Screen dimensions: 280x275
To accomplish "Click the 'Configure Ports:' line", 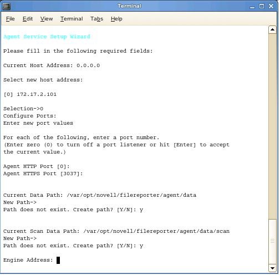I will pos(30,116).
